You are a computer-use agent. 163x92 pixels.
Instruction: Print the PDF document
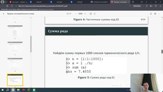pyautogui.click(x=155, y=14)
